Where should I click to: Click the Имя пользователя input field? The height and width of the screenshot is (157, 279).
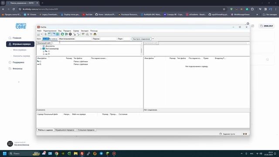(83, 39)
